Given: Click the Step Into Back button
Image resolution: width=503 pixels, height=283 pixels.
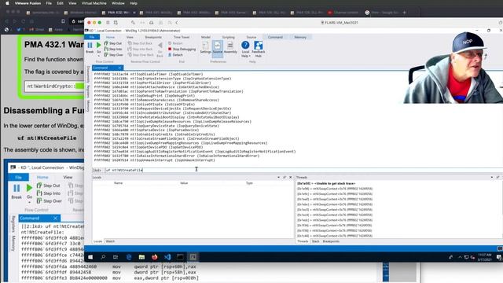Looking at the screenshot, I should (140, 49).
